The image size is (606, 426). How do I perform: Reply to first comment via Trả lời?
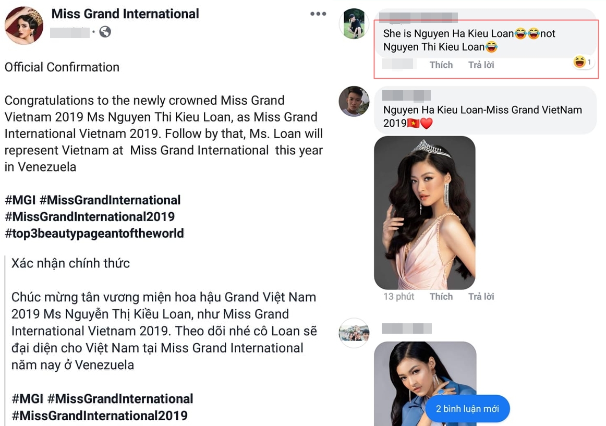(x=481, y=65)
